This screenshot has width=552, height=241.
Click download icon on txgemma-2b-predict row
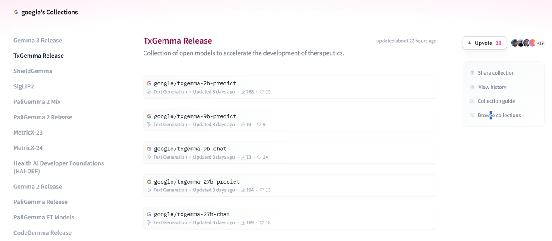[x=243, y=92]
